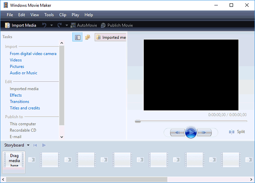Toggle the Tasks pane view icon
The width and height of the screenshot is (255, 183).
(x=77, y=37)
